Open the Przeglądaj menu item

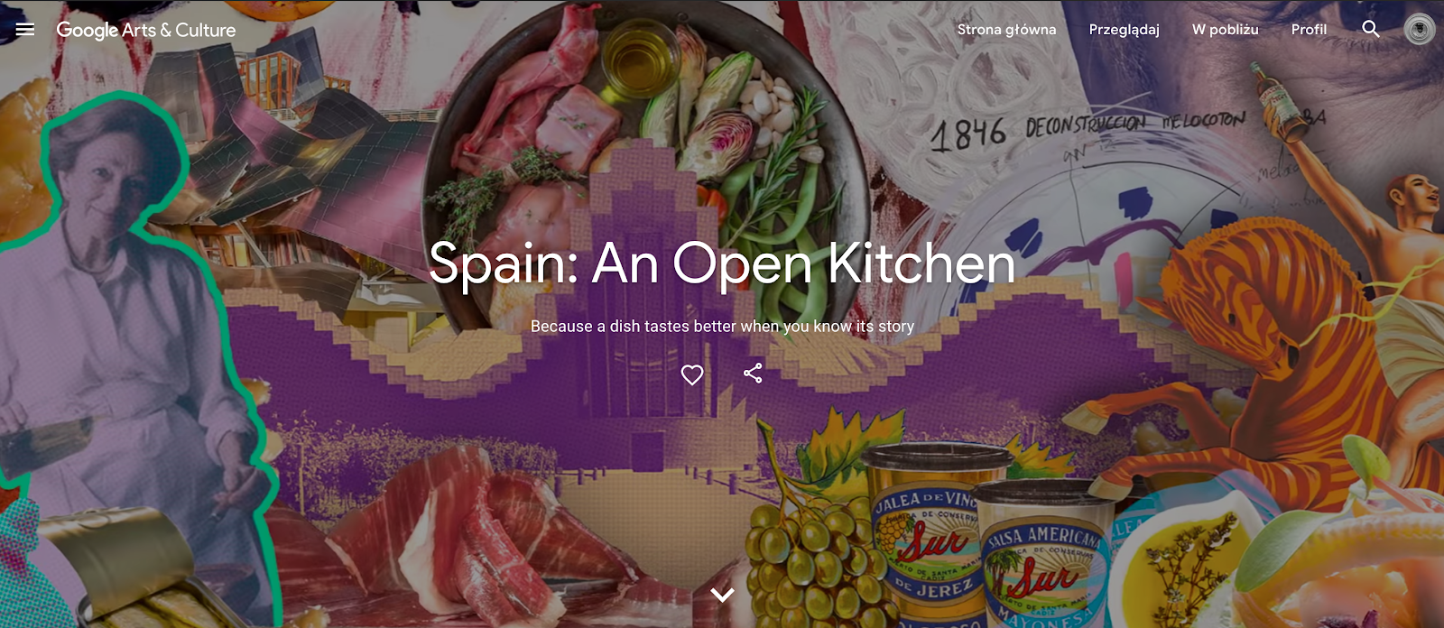tap(1124, 30)
